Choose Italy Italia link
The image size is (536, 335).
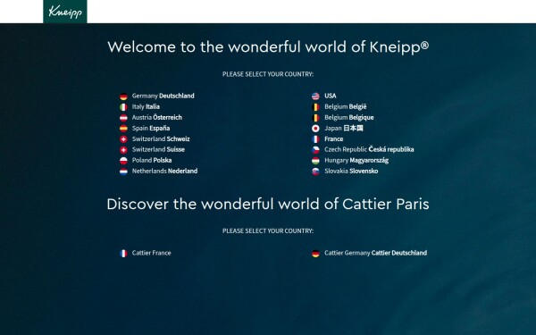coord(146,106)
